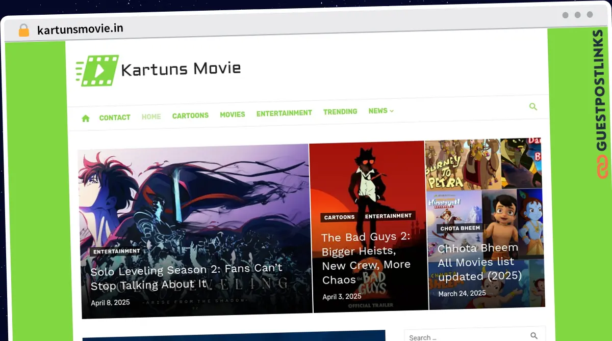Expand the NEWS dropdown menu

(381, 110)
